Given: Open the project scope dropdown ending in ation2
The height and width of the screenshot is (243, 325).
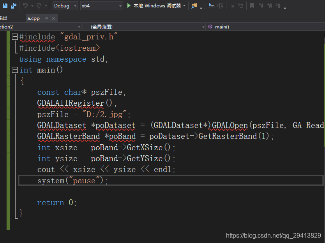Looking at the screenshot, I should coord(41,27).
